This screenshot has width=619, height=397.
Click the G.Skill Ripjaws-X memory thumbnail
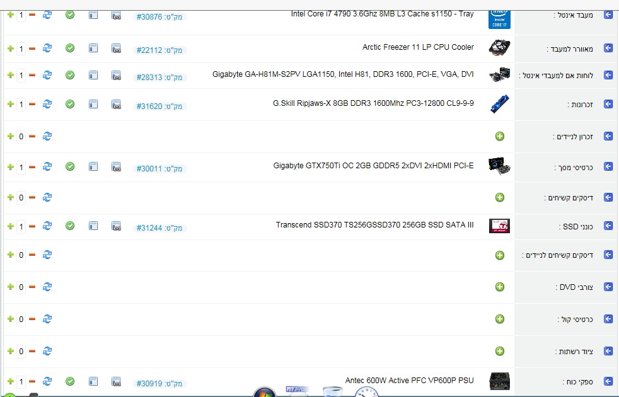point(499,104)
